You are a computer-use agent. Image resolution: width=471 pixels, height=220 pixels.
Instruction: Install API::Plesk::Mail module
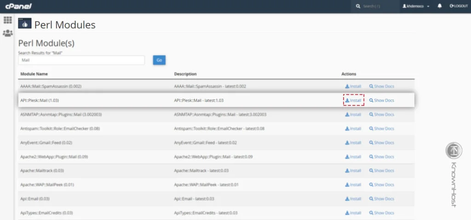click(353, 100)
